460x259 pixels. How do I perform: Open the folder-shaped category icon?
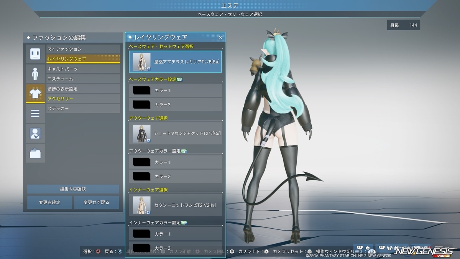[35, 153]
